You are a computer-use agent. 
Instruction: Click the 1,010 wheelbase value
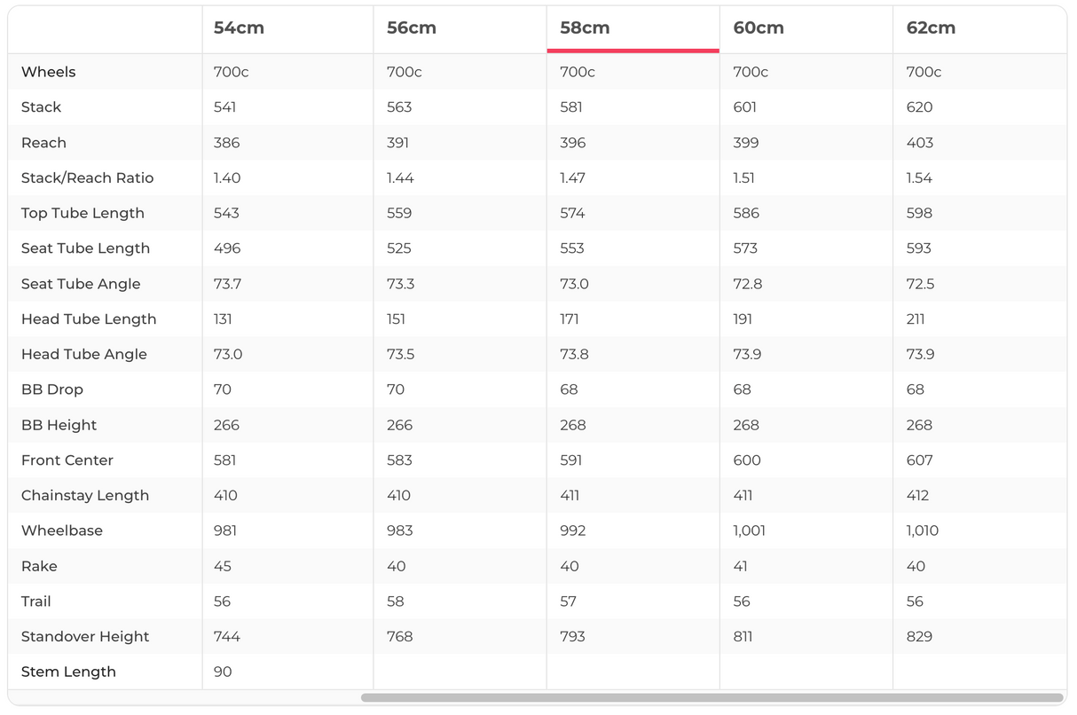point(923,530)
